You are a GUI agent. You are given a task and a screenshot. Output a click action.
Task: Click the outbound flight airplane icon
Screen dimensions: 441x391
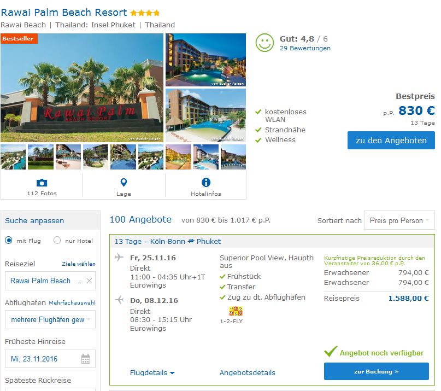click(x=119, y=257)
